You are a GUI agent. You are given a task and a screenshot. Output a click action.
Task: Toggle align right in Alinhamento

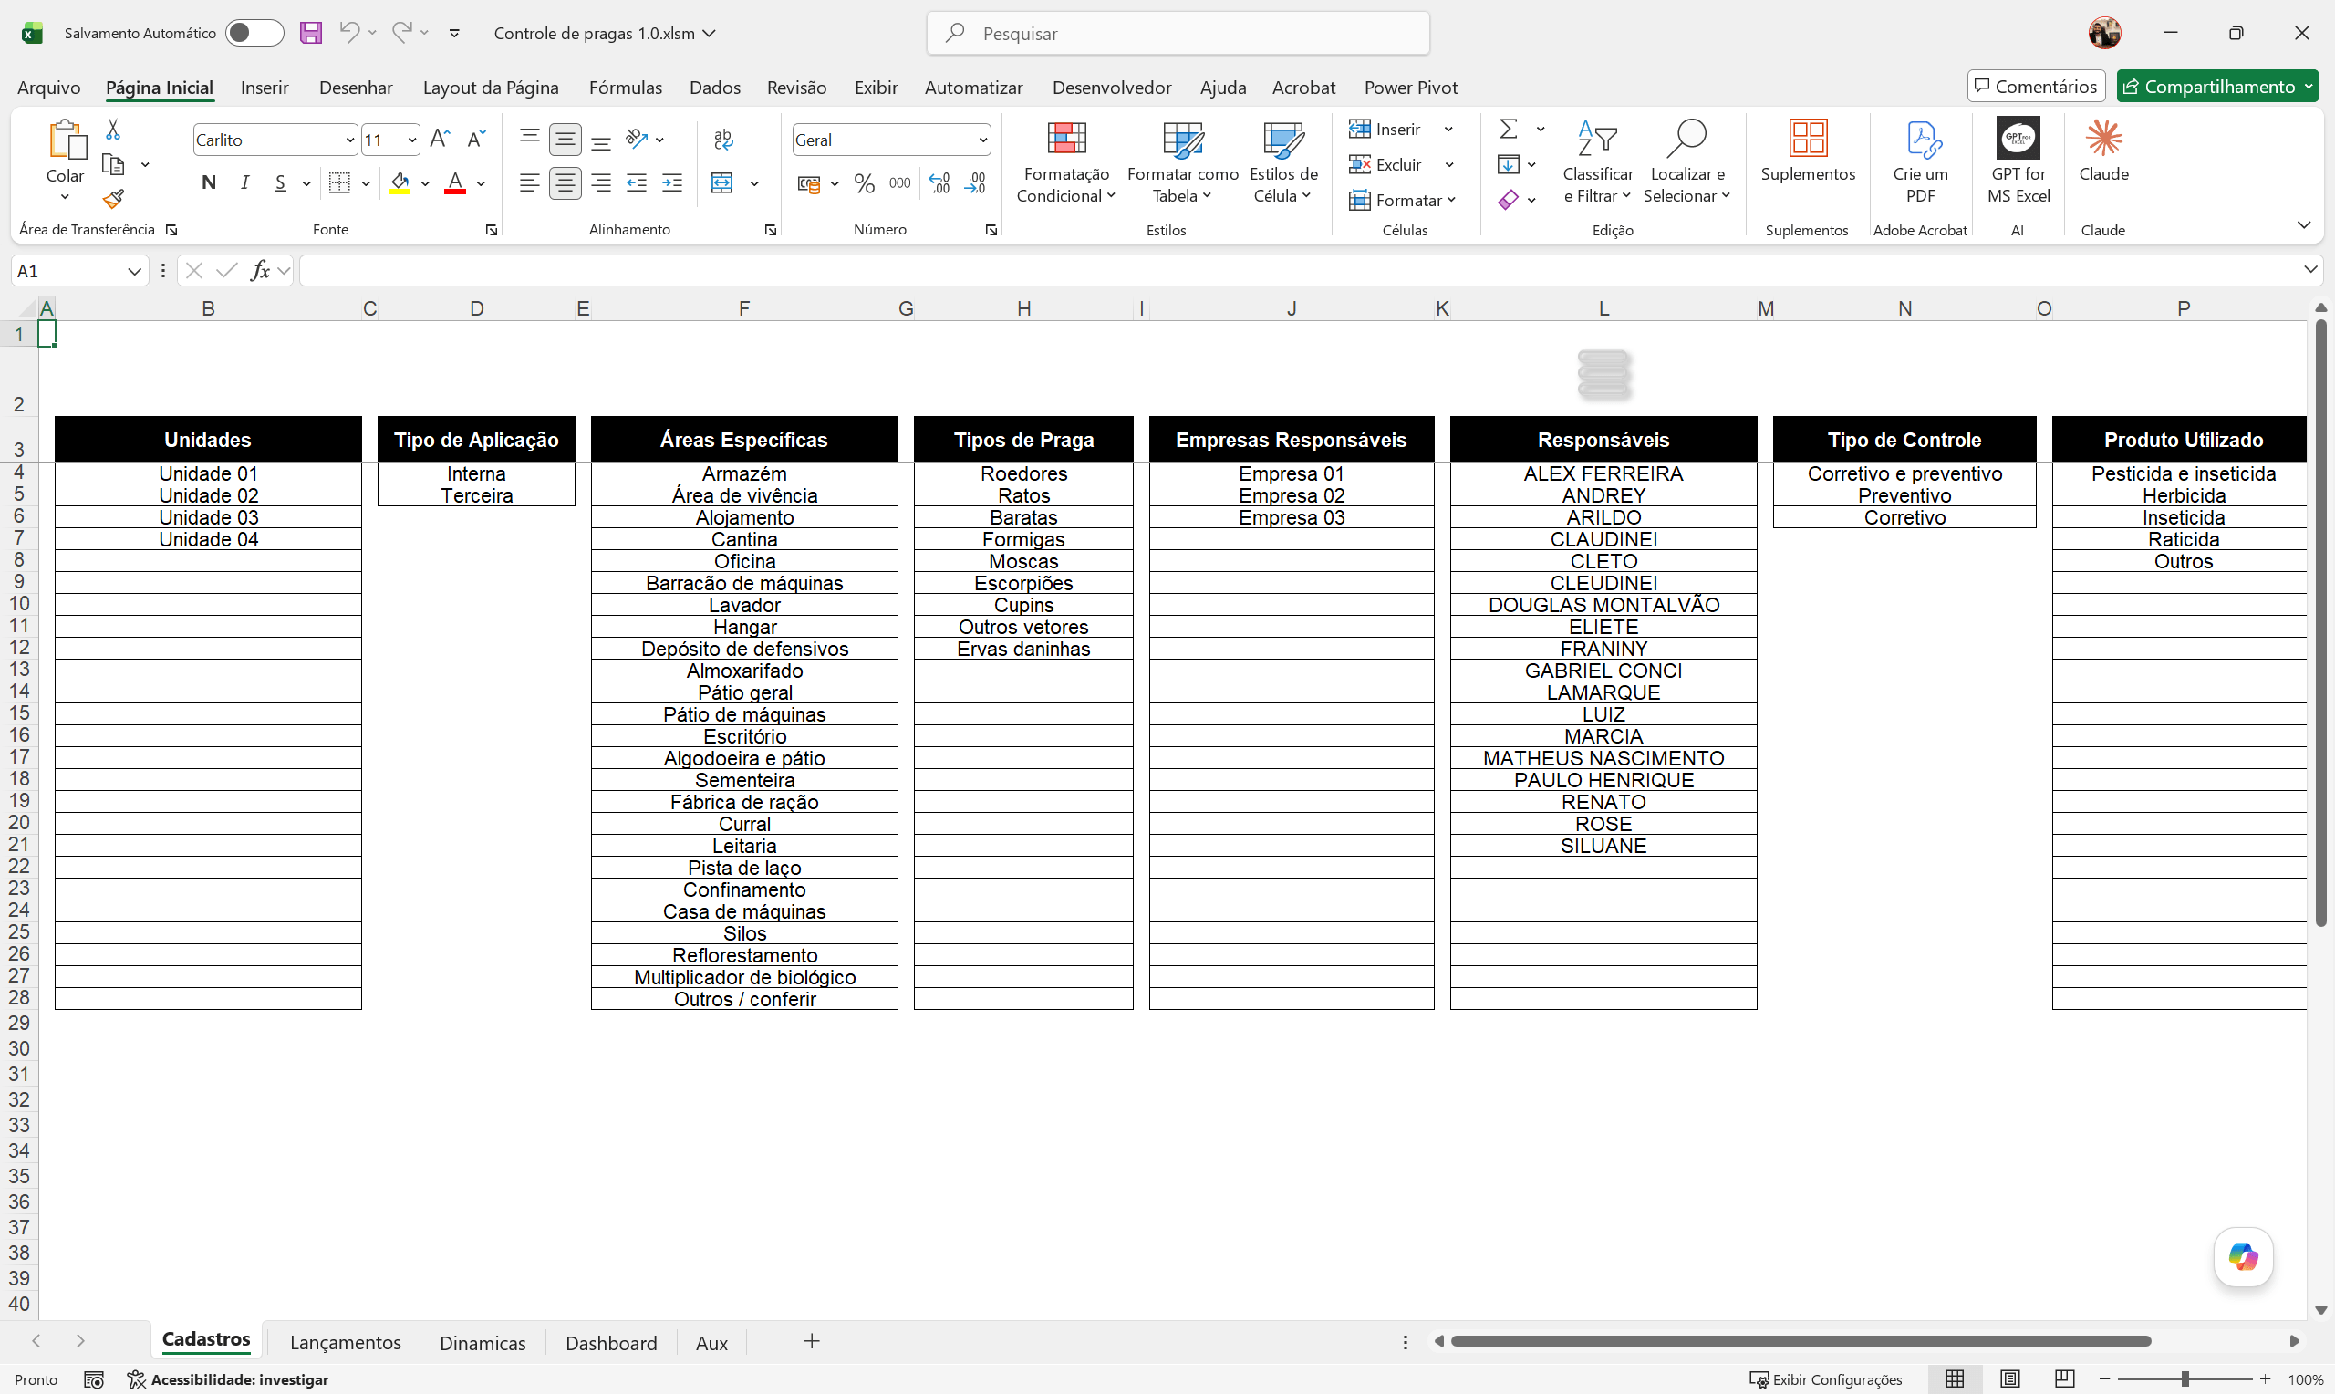pyautogui.click(x=602, y=183)
